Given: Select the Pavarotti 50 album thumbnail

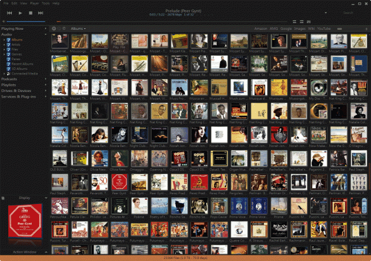Looking at the screenshot, I should pos(99,182).
